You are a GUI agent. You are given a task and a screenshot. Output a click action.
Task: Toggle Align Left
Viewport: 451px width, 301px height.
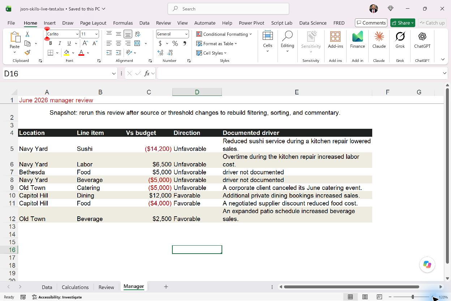point(109,43)
